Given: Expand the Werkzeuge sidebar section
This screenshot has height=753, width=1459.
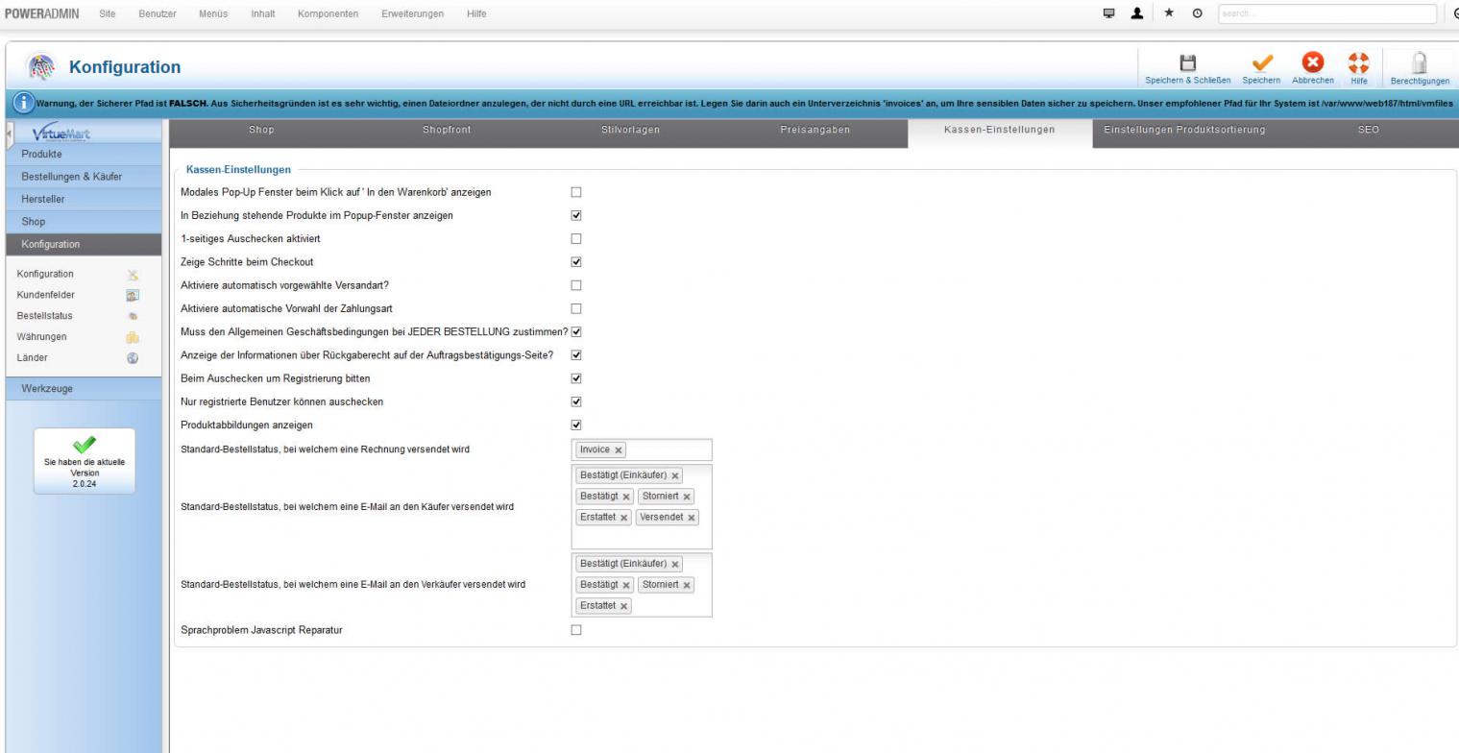Looking at the screenshot, I should pyautogui.click(x=47, y=389).
